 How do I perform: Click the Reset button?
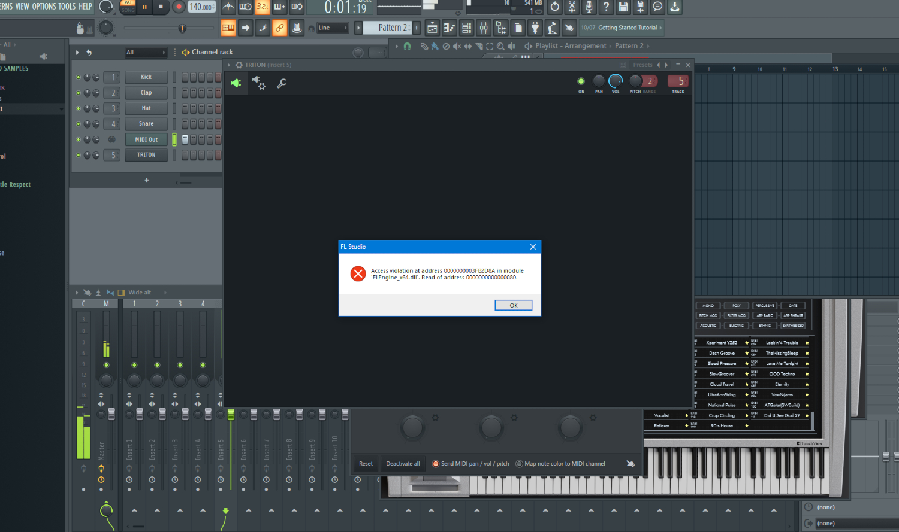(x=366, y=464)
